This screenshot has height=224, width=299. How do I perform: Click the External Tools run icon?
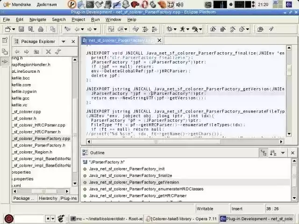(195, 29)
